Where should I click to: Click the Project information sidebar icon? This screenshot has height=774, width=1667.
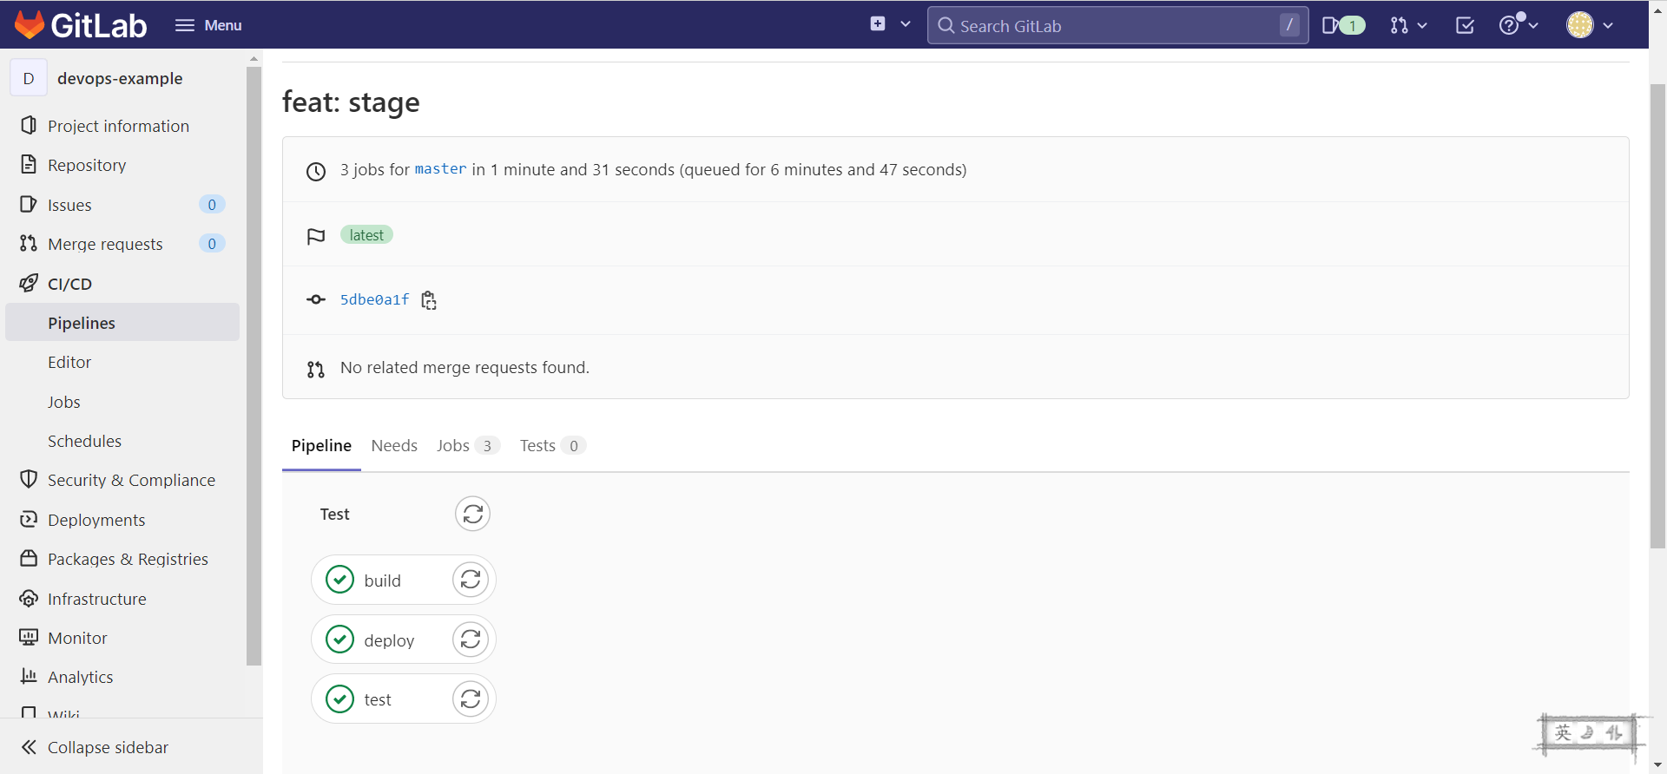click(x=29, y=125)
